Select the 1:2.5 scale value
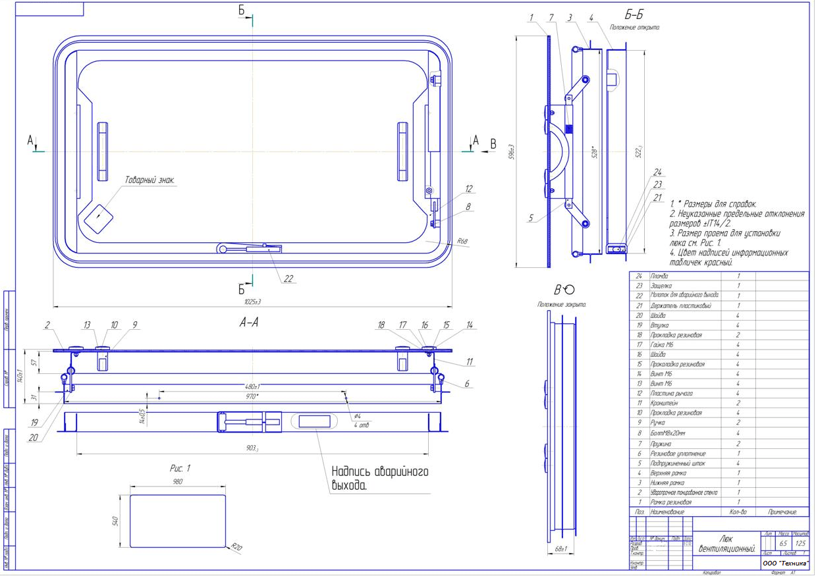818x578 pixels. (800, 544)
